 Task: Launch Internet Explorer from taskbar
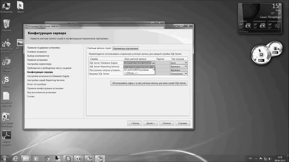tap(15, 158)
